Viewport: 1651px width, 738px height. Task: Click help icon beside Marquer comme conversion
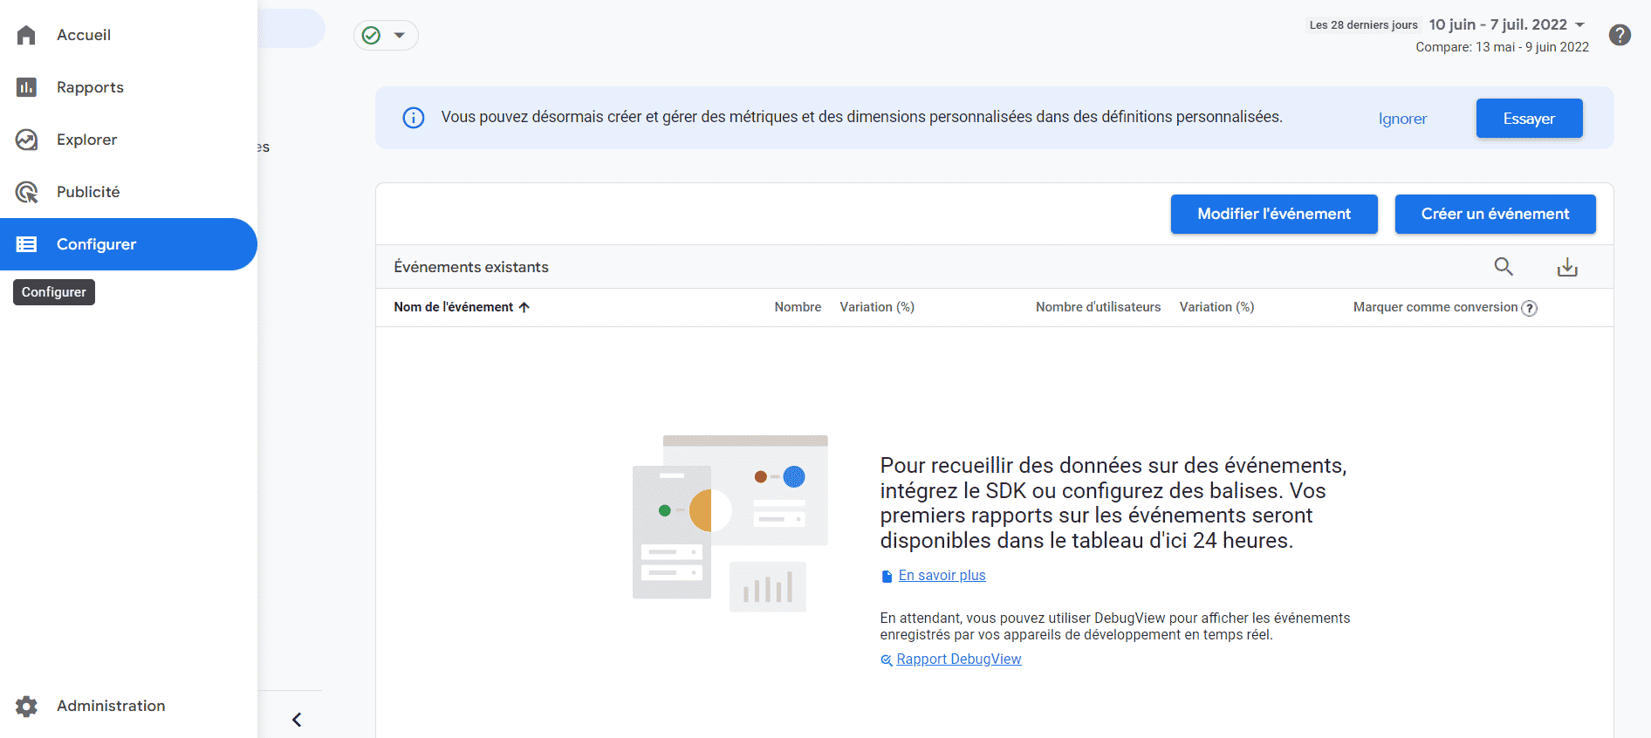click(x=1529, y=308)
